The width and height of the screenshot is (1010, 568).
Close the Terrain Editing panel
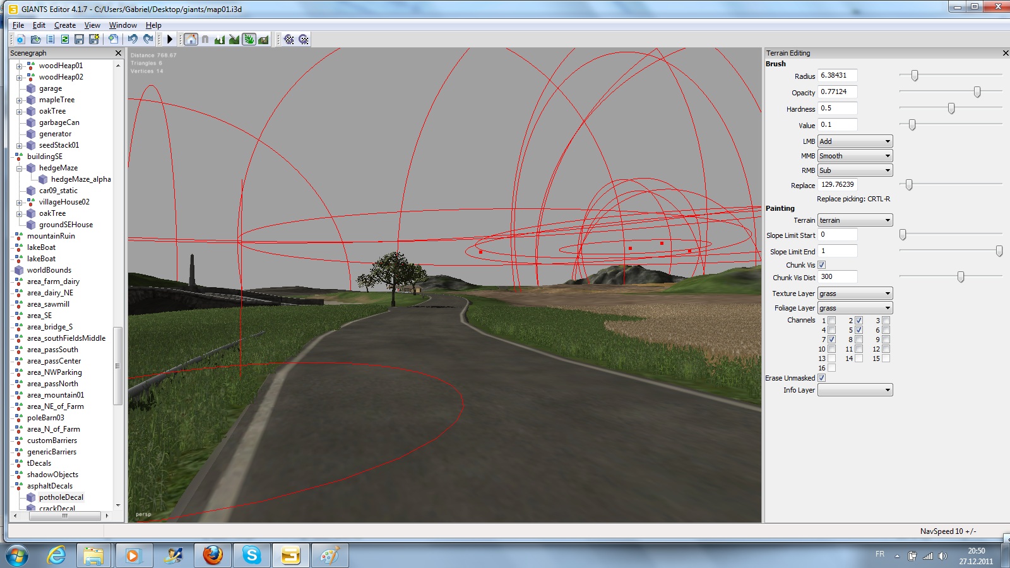(x=1006, y=53)
